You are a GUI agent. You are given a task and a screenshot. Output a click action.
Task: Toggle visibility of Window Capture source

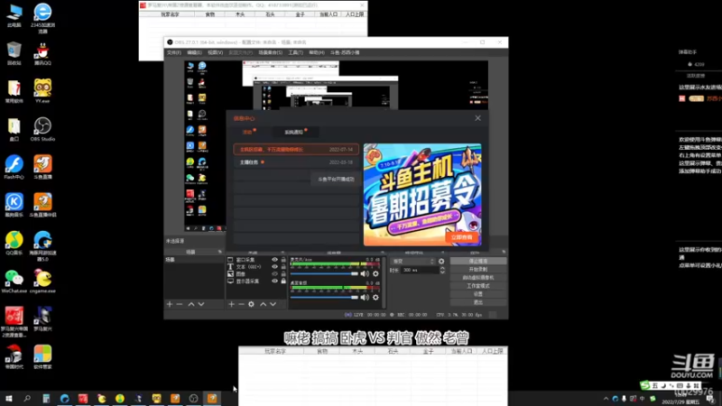(x=275, y=260)
